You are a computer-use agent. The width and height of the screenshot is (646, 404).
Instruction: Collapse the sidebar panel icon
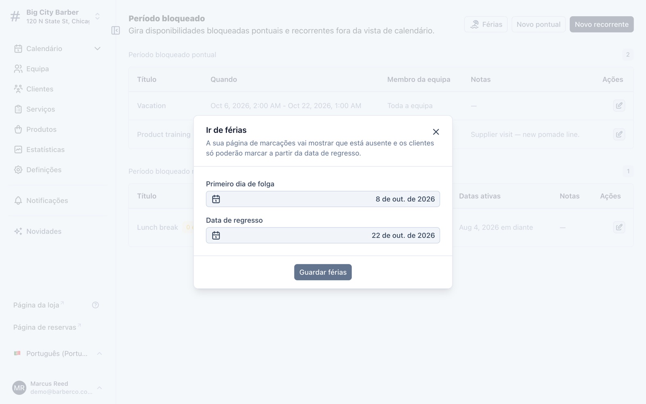[115, 30]
